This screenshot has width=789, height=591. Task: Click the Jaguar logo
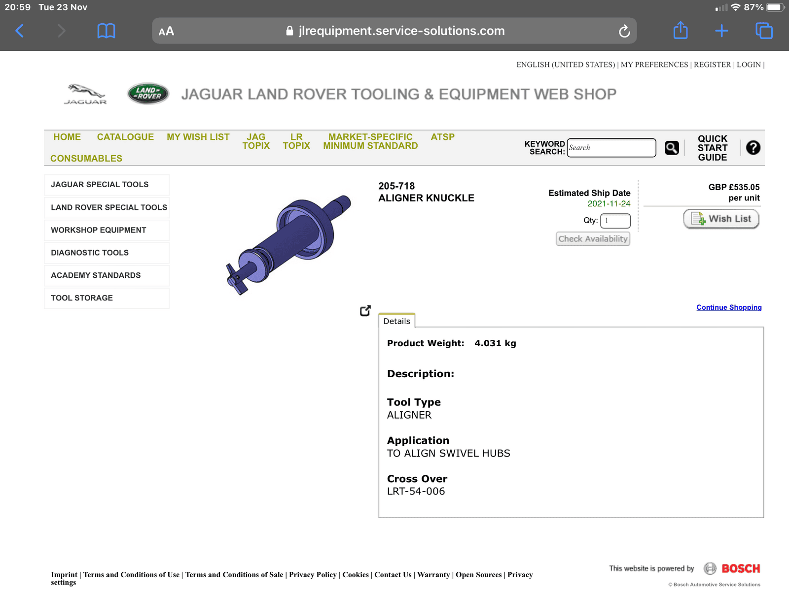(x=85, y=94)
